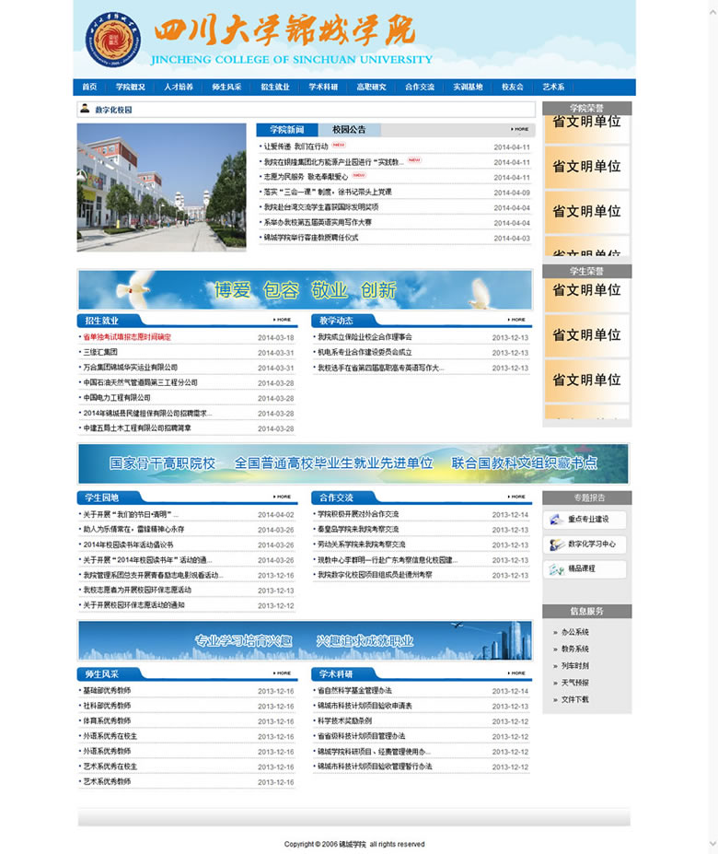Click the 数字化学习中心 icon
The height and width of the screenshot is (854, 718).
555,544
